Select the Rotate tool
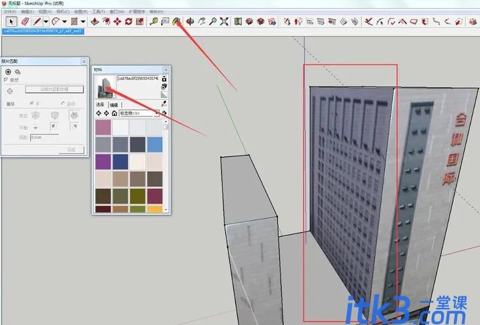Image resolution: width=480 pixels, height=325 pixels. click(129, 22)
